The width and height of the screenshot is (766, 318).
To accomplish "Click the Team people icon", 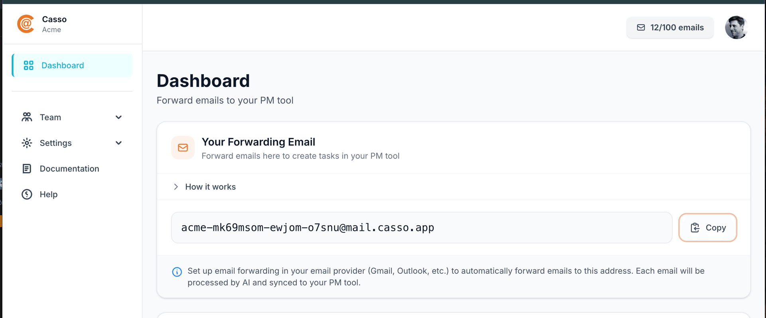I will tap(27, 117).
